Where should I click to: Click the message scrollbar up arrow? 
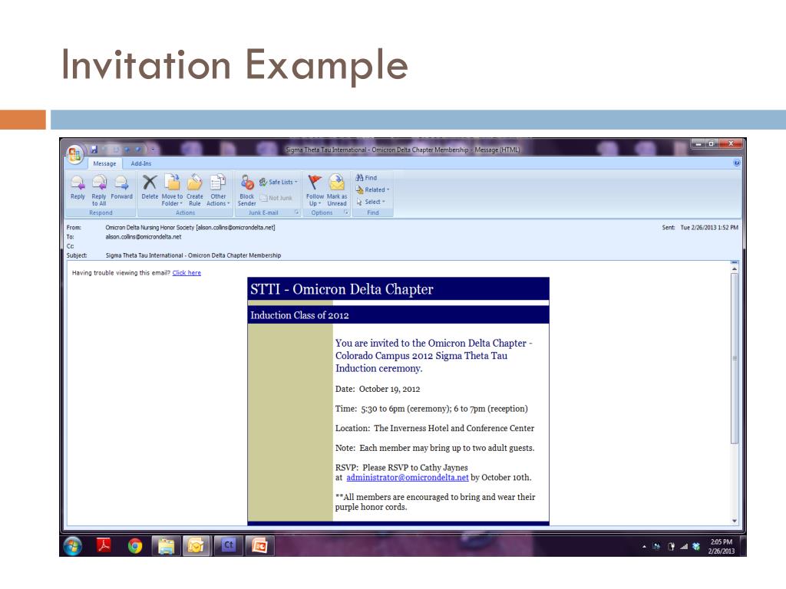(735, 269)
